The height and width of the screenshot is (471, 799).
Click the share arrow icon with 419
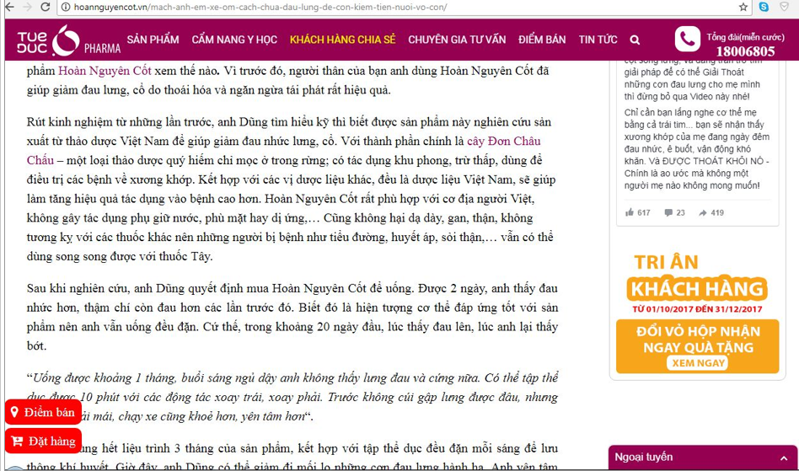pos(702,212)
